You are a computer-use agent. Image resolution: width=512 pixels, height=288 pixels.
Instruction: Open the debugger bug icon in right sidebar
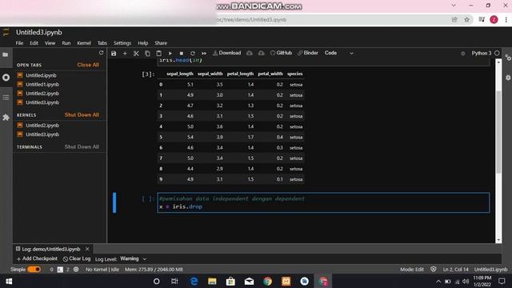tap(508, 78)
